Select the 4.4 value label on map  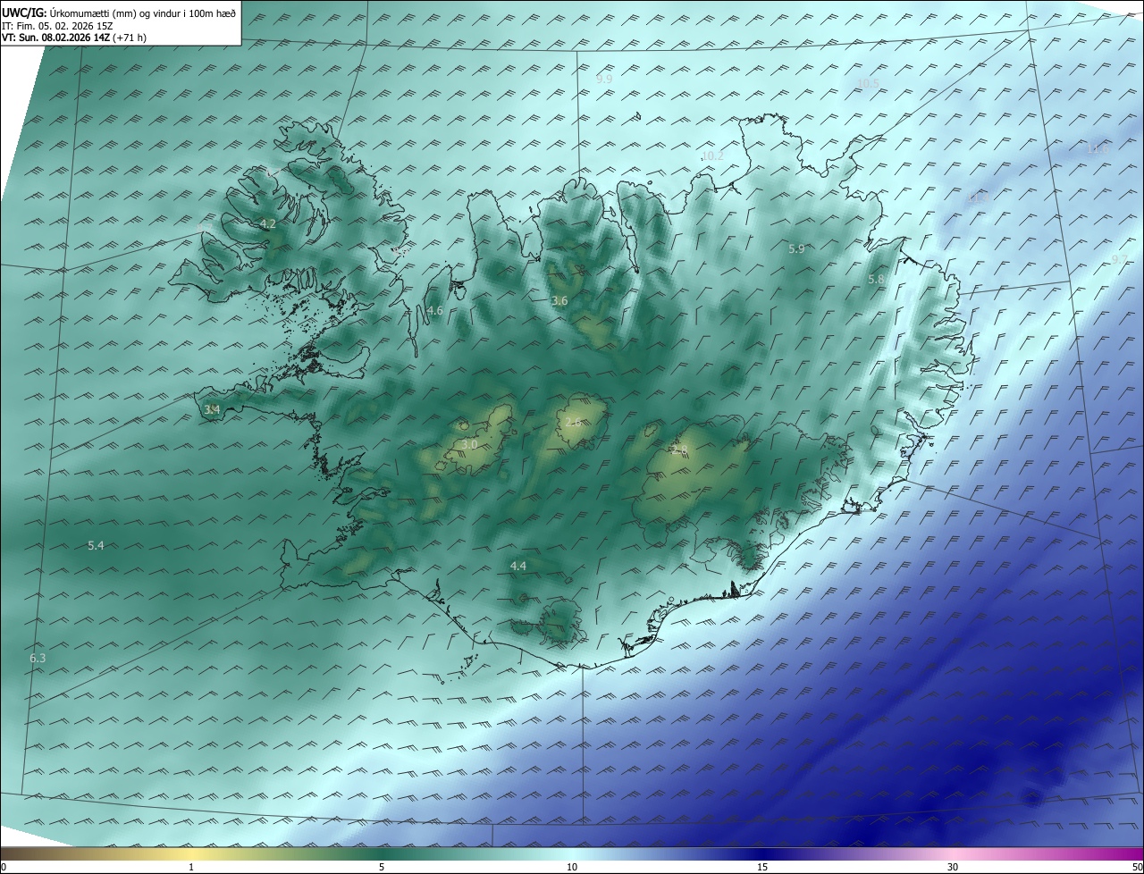pos(518,566)
